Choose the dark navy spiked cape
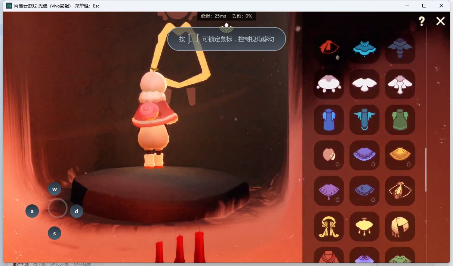Screen dimensions: 453x266 [x=400, y=49]
